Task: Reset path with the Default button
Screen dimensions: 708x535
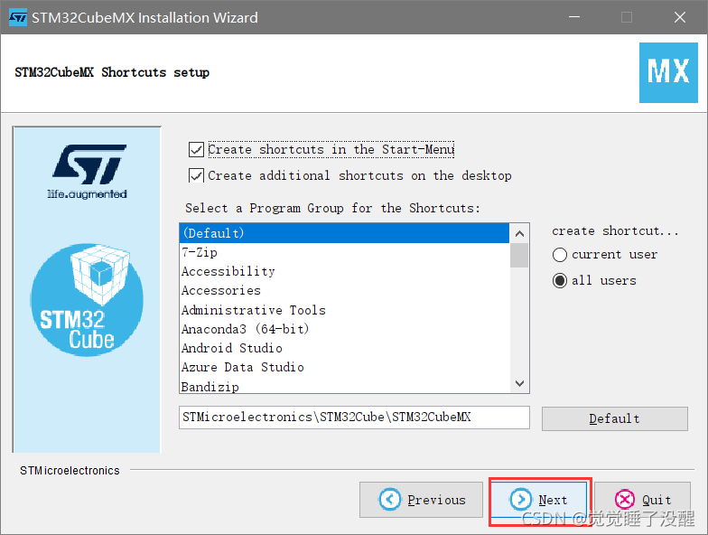Action: click(x=614, y=419)
